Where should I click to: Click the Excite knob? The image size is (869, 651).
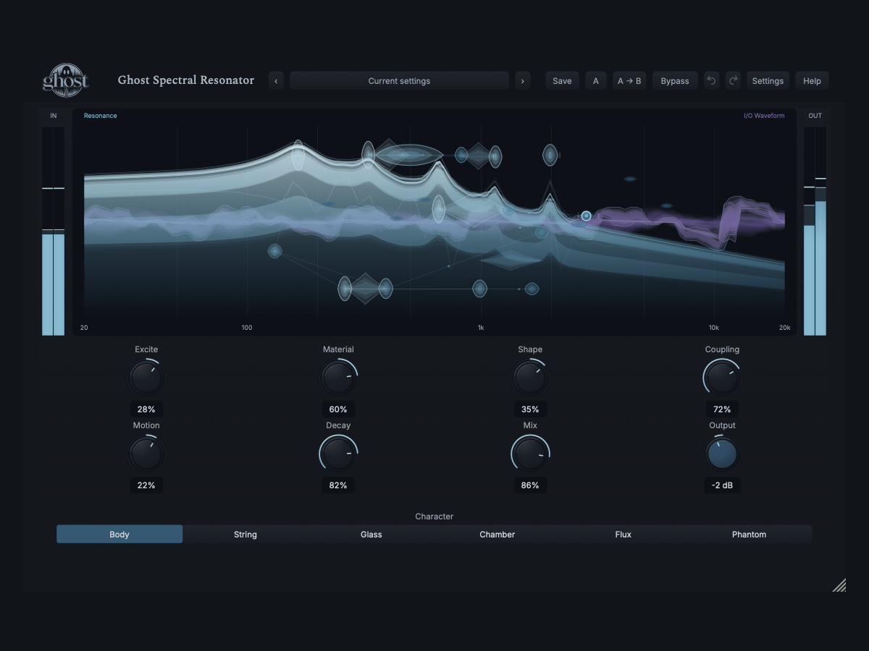[x=146, y=378]
